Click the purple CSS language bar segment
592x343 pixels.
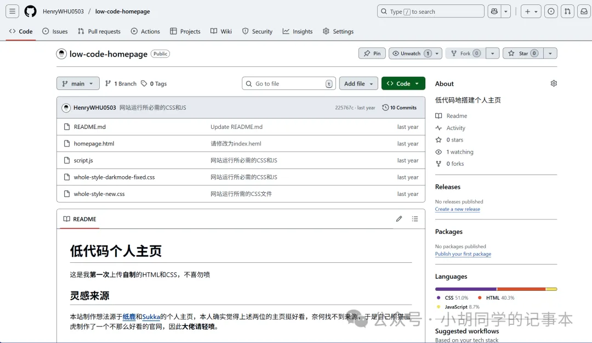(465, 289)
